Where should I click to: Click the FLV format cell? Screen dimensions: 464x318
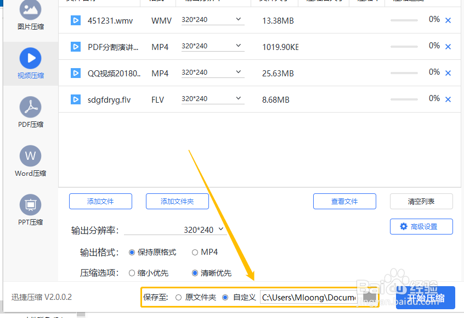pos(157,100)
